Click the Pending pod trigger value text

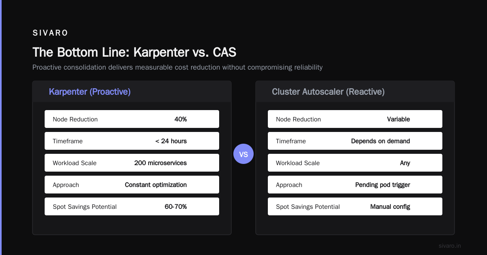pyautogui.click(x=383, y=185)
